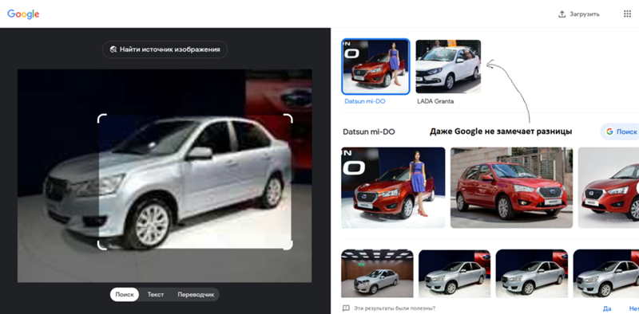Click the Datsun mi-DO label link
The height and width of the screenshot is (314, 639).
coord(365,101)
